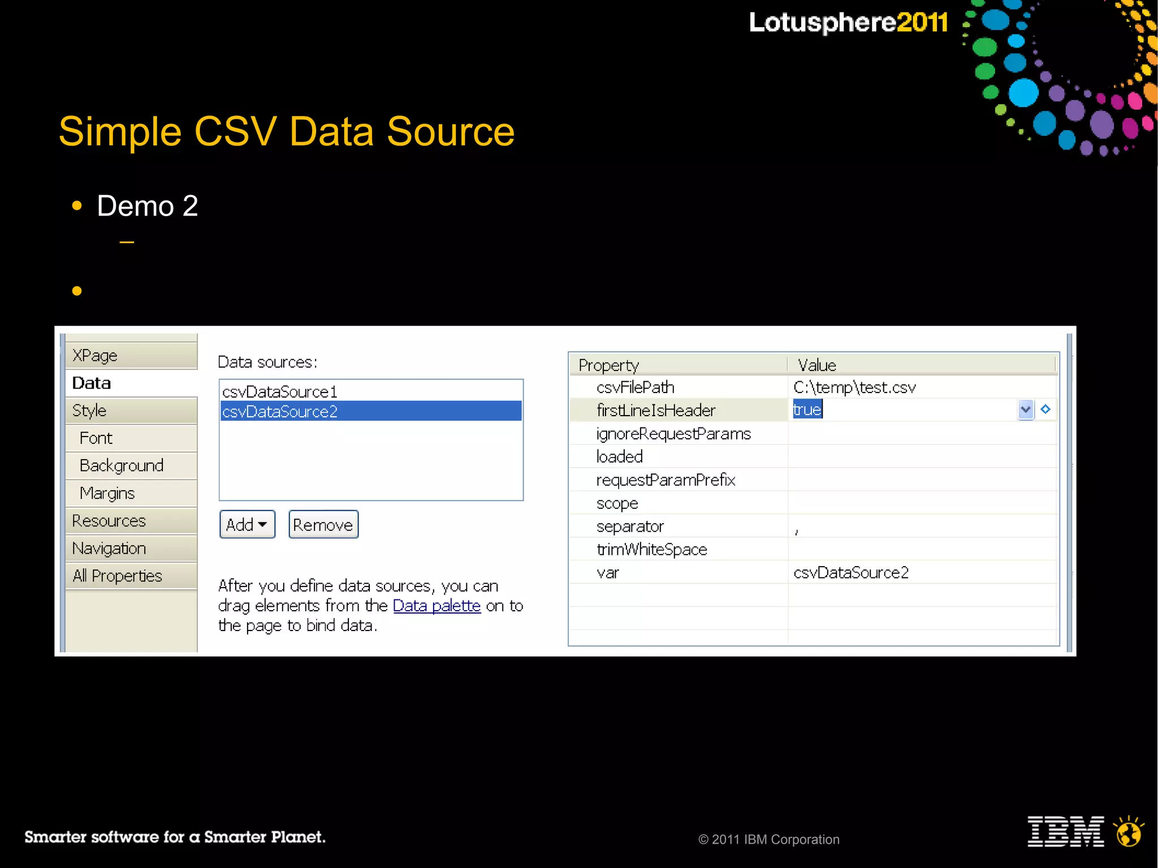
Task: Switch to the Navigation tab
Action: (131, 549)
